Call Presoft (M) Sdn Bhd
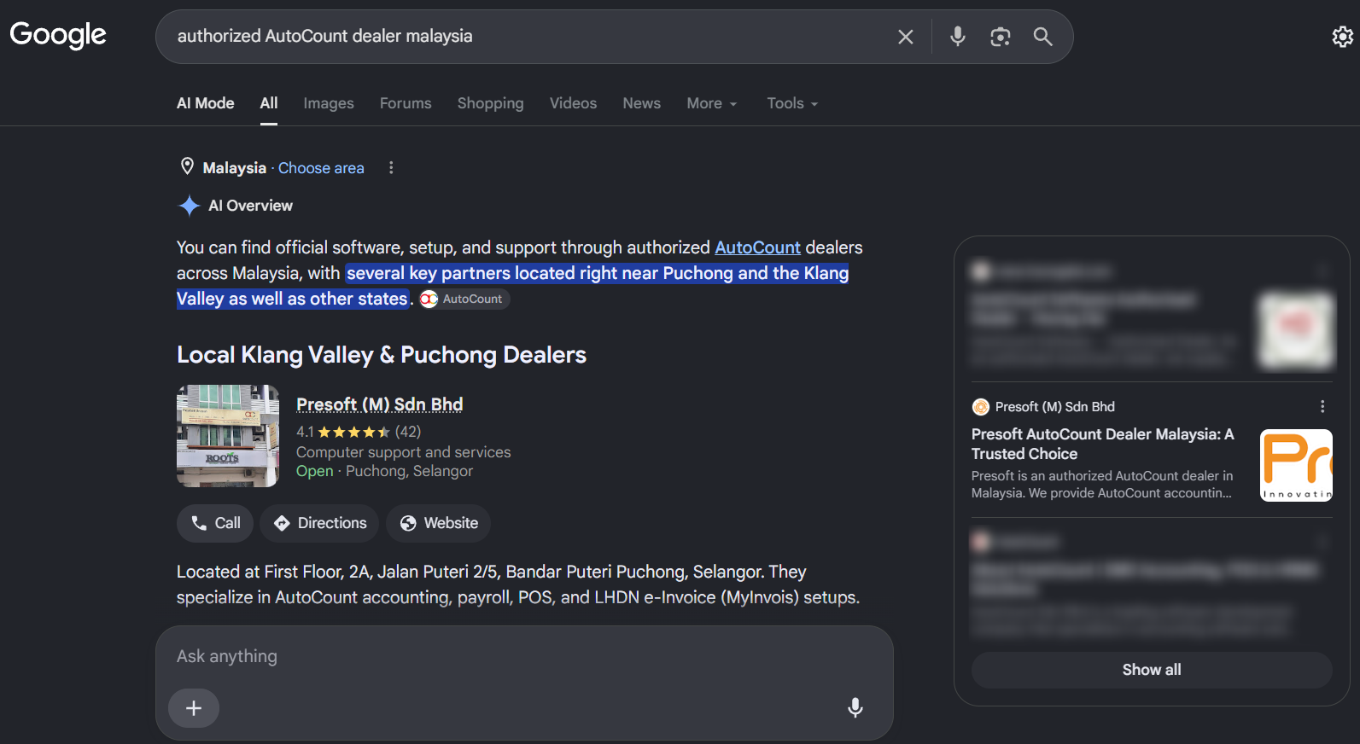 pyautogui.click(x=215, y=523)
